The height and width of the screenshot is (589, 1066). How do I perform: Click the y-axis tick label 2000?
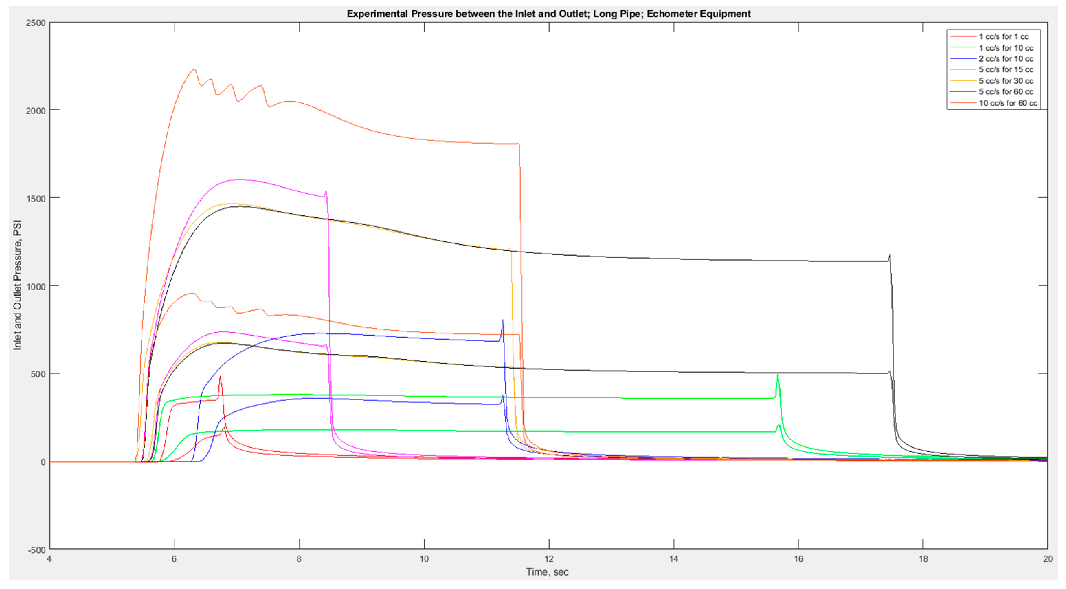click(x=36, y=111)
